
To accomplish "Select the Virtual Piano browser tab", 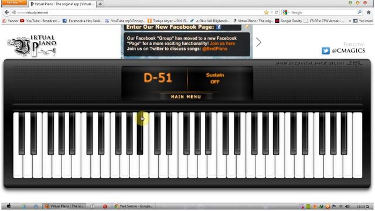I will [63, 4].
